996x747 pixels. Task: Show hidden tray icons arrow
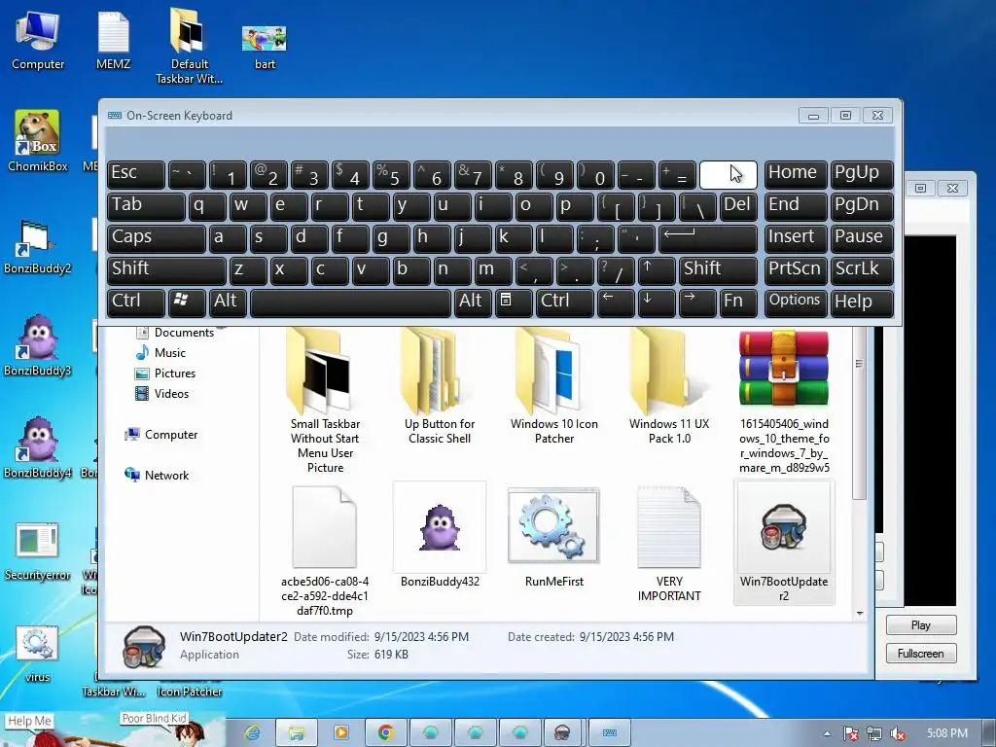827,733
